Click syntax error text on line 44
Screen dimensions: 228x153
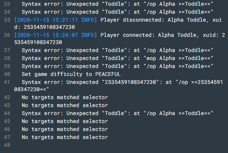pyautogui.click(x=118, y=113)
